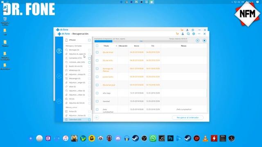Open the yellow ghost app in the dock
Image resolution: width=262 pixels, height=147 pixels.
[92, 138]
